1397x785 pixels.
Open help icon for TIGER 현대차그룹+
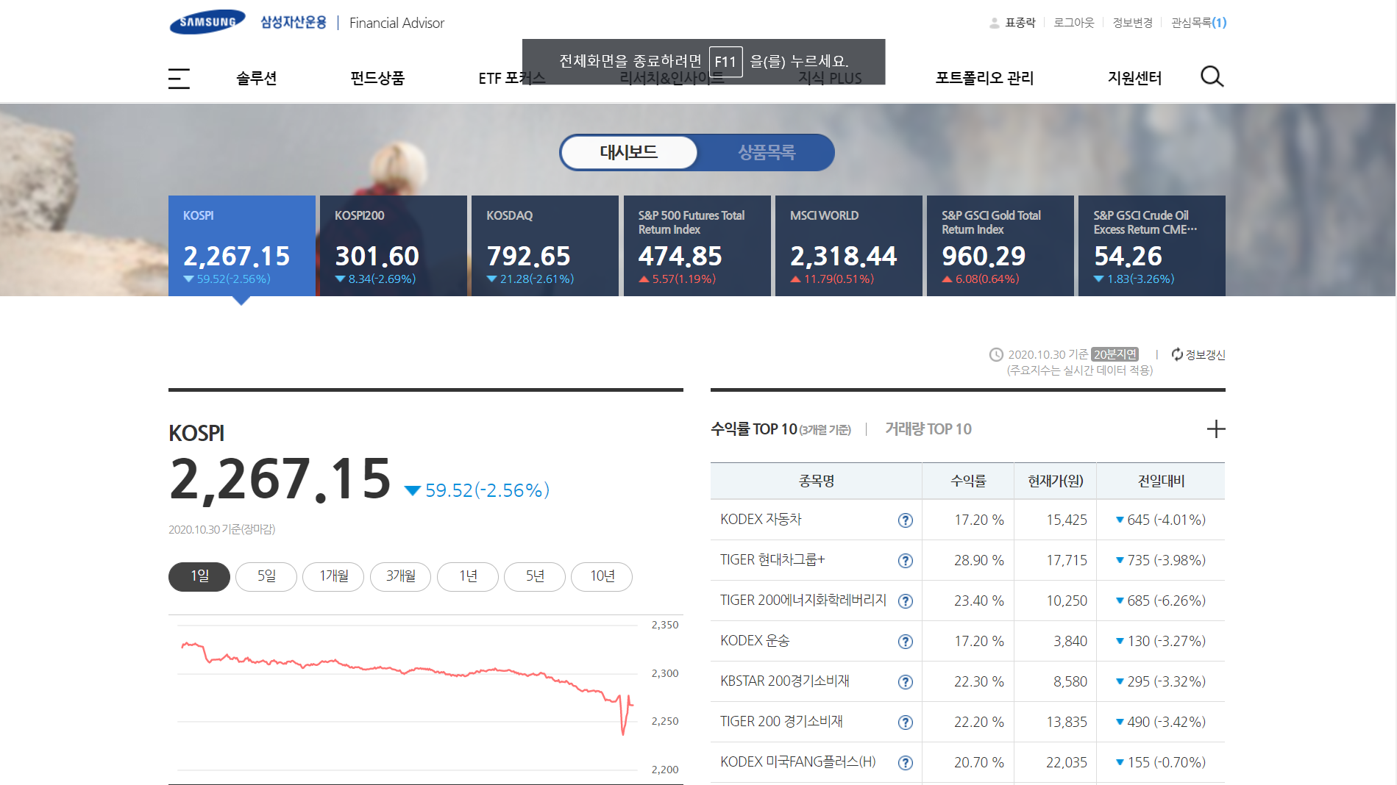pyautogui.click(x=906, y=561)
